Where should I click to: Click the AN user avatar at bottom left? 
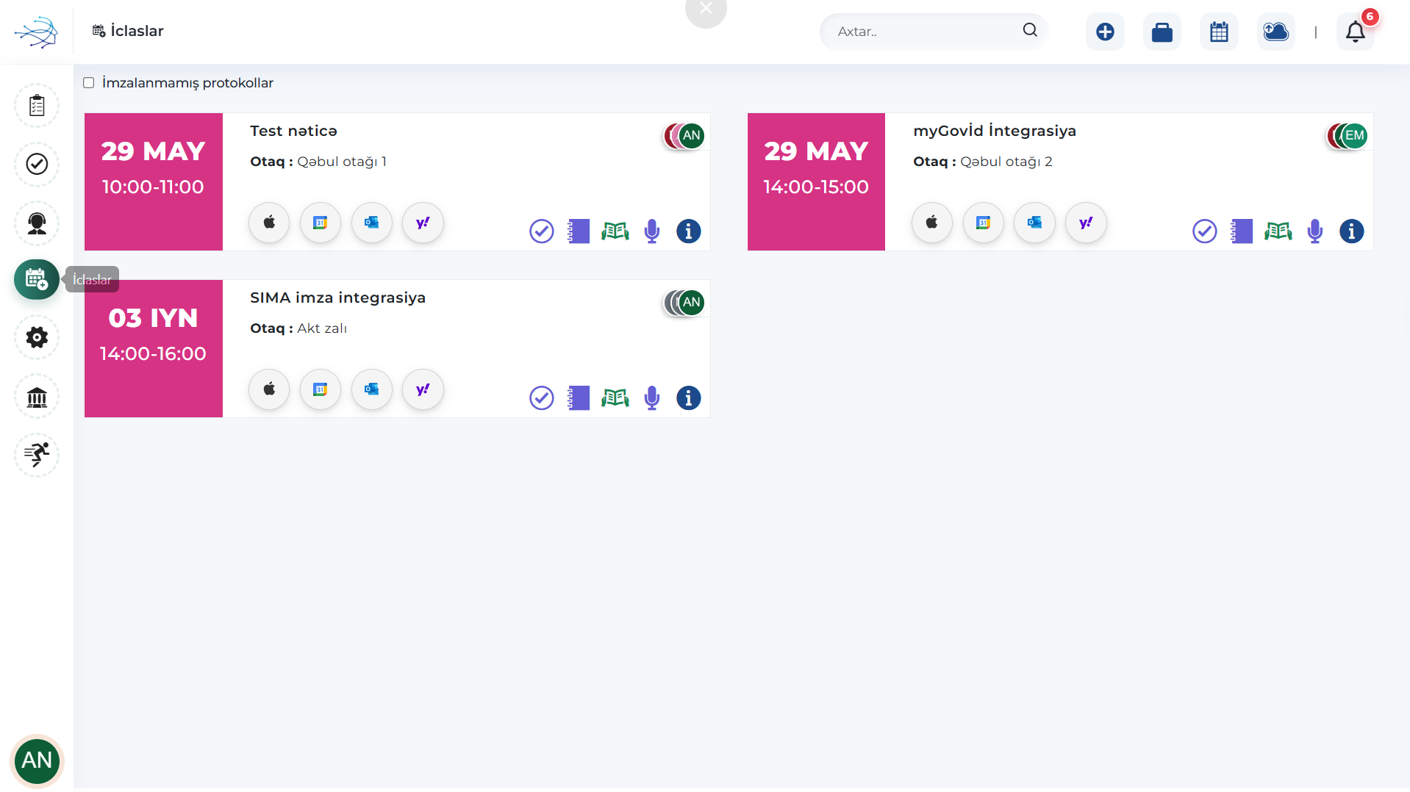[37, 760]
